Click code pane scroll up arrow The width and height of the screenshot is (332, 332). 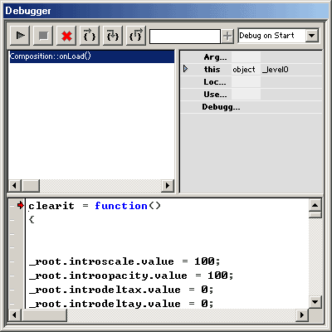[x=315, y=205]
